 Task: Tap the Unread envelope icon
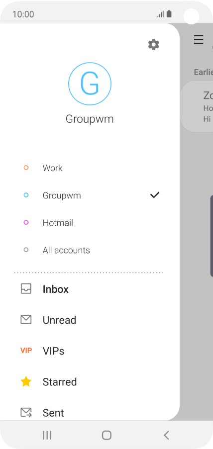coord(26,320)
